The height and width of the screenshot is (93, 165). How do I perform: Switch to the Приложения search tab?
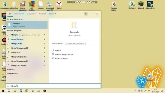[19, 14]
